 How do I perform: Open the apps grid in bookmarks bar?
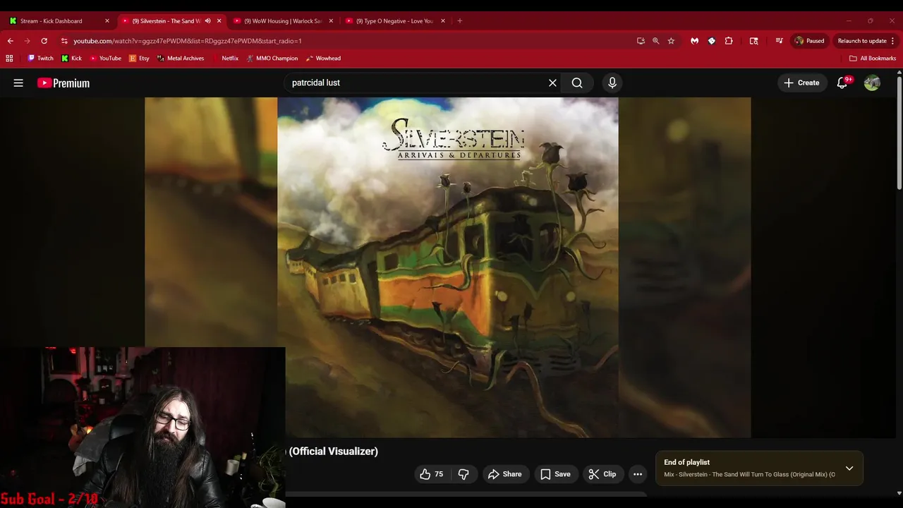[9, 59]
